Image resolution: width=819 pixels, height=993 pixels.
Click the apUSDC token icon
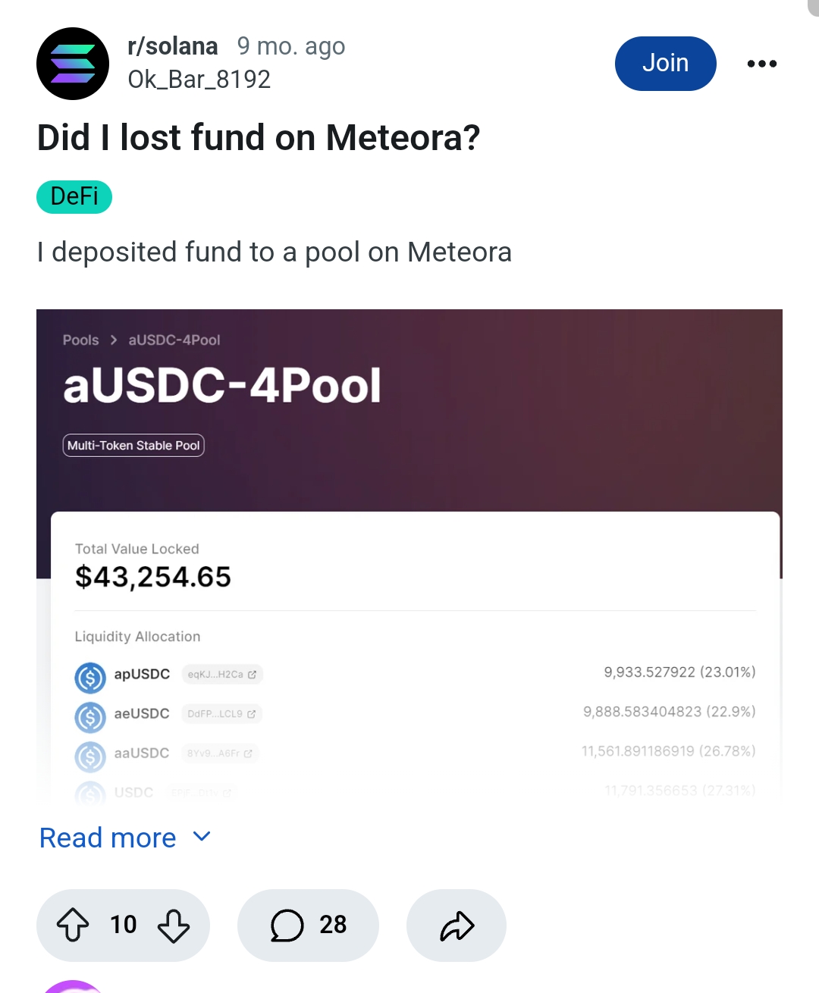click(x=90, y=678)
